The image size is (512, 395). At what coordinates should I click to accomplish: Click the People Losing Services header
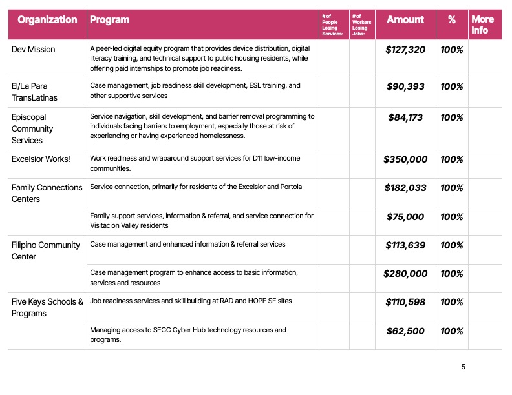pos(330,25)
